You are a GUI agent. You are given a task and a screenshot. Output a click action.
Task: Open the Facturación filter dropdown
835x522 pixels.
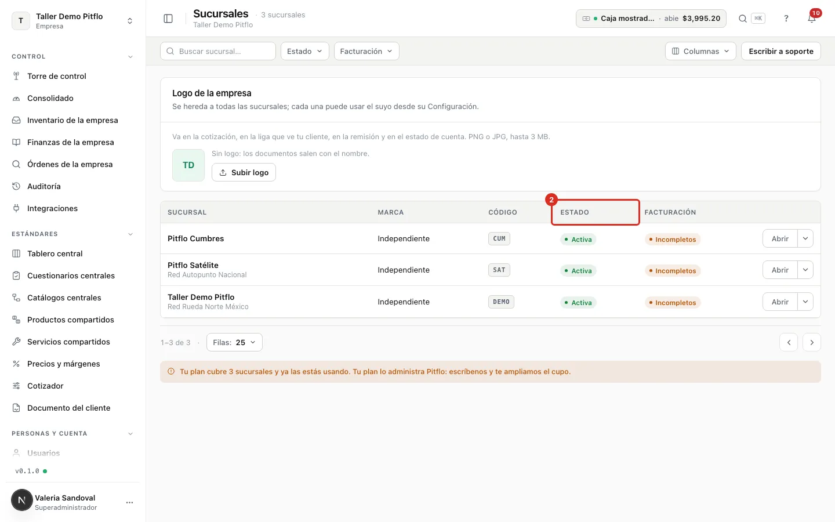click(366, 51)
